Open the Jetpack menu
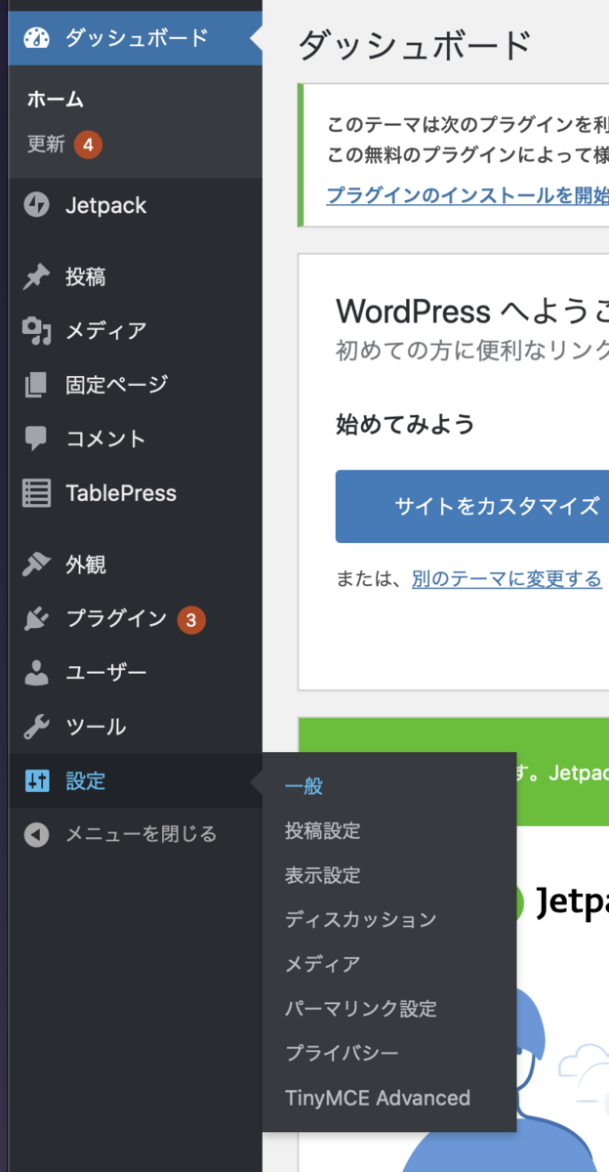This screenshot has height=1172, width=609. (136, 205)
